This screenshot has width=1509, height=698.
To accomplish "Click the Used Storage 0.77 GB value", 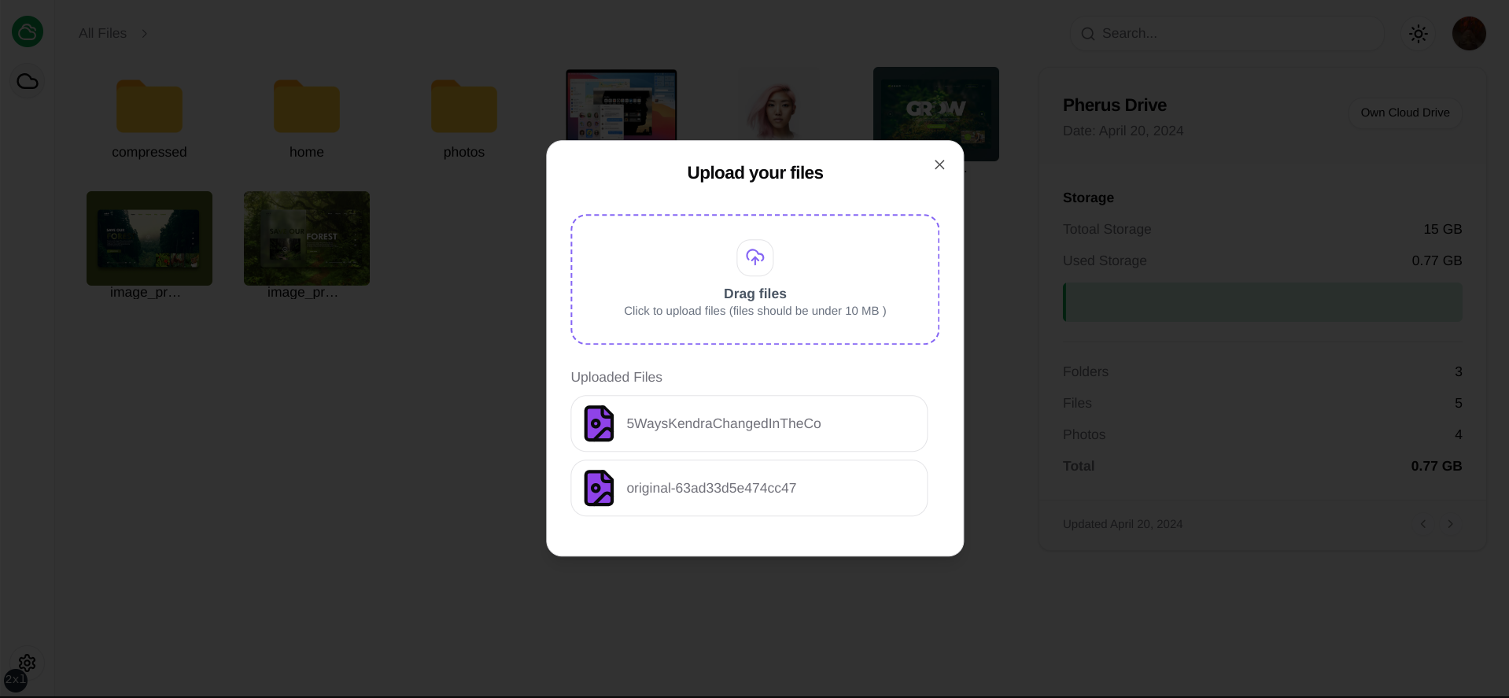I will click(1437, 260).
